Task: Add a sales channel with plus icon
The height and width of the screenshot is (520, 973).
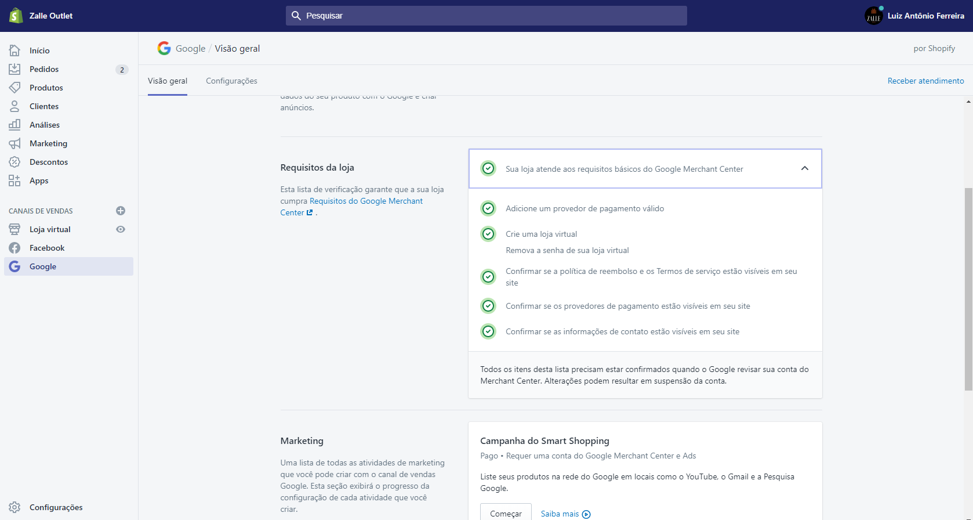Action: pos(121,211)
